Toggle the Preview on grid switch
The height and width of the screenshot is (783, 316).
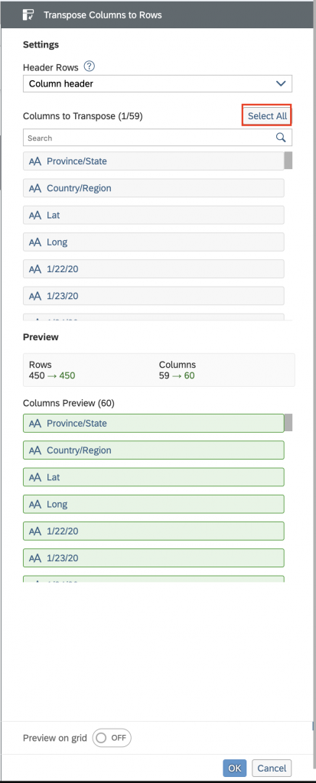[x=112, y=738]
